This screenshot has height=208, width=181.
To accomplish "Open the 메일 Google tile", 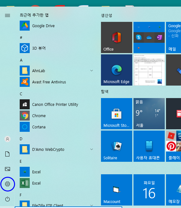I will click(x=173, y=37).
